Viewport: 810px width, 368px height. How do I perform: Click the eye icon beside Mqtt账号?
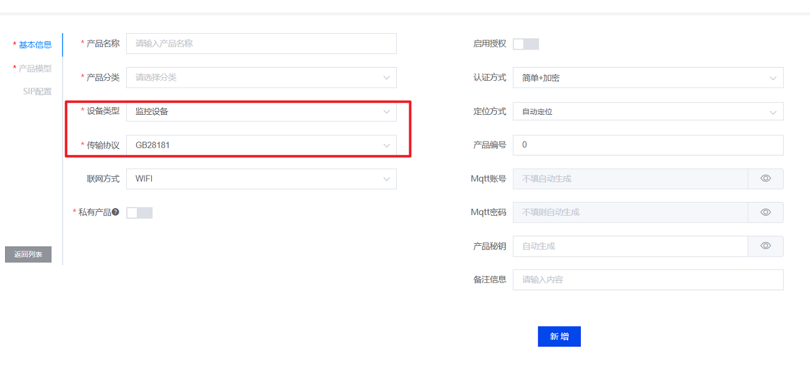click(765, 179)
